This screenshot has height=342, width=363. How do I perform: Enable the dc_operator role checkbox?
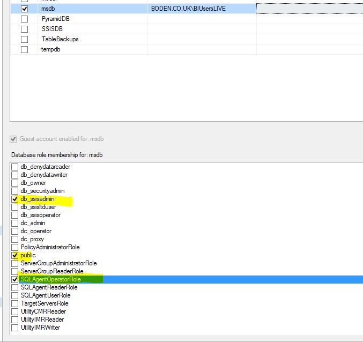click(x=15, y=231)
